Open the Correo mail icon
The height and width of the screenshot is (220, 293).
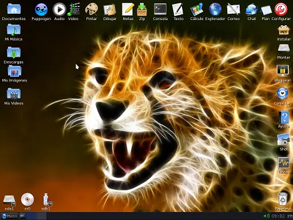click(x=233, y=9)
